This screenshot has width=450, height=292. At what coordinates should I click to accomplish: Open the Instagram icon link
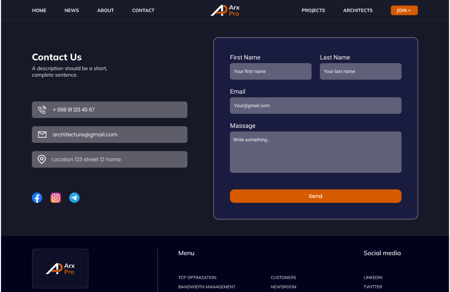(x=56, y=198)
